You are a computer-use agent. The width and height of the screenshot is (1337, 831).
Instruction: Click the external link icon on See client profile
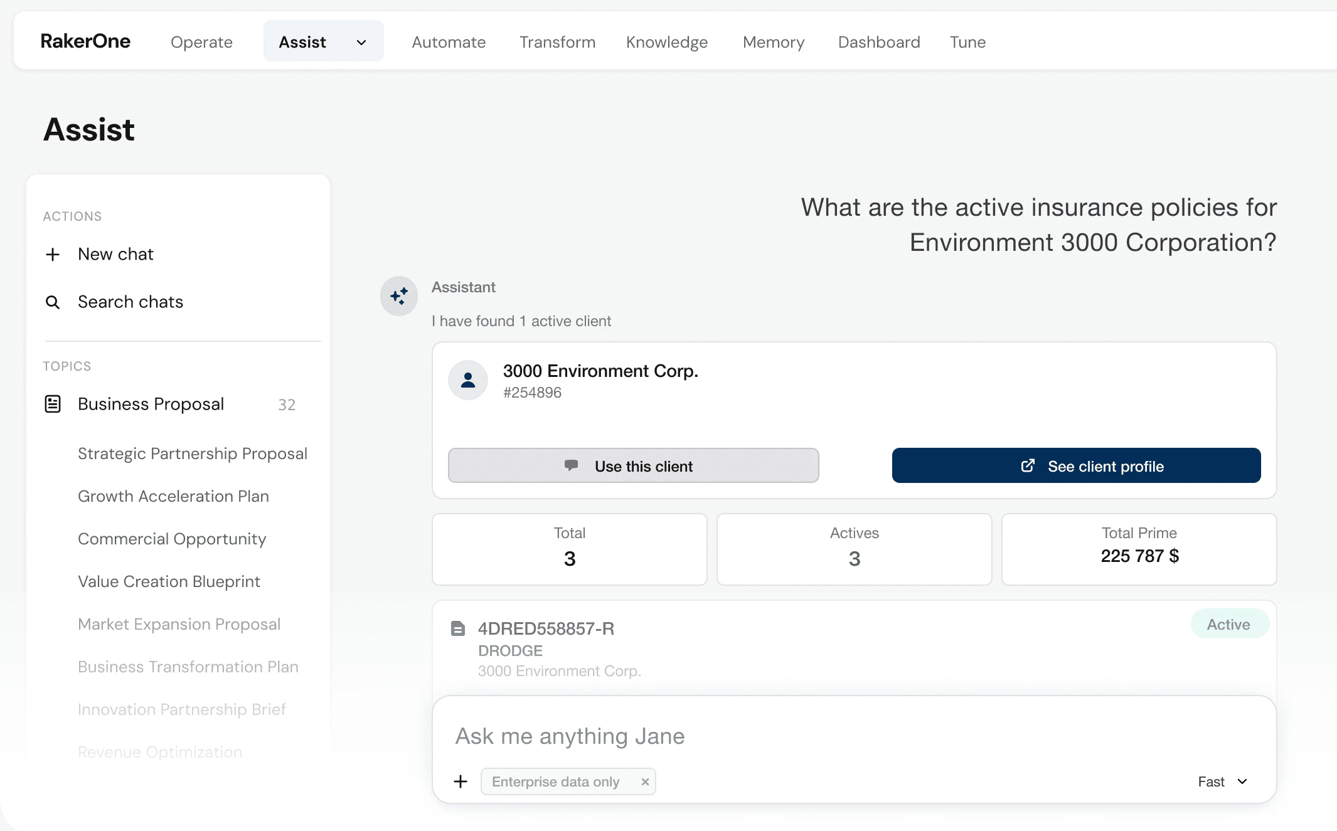(x=1027, y=465)
